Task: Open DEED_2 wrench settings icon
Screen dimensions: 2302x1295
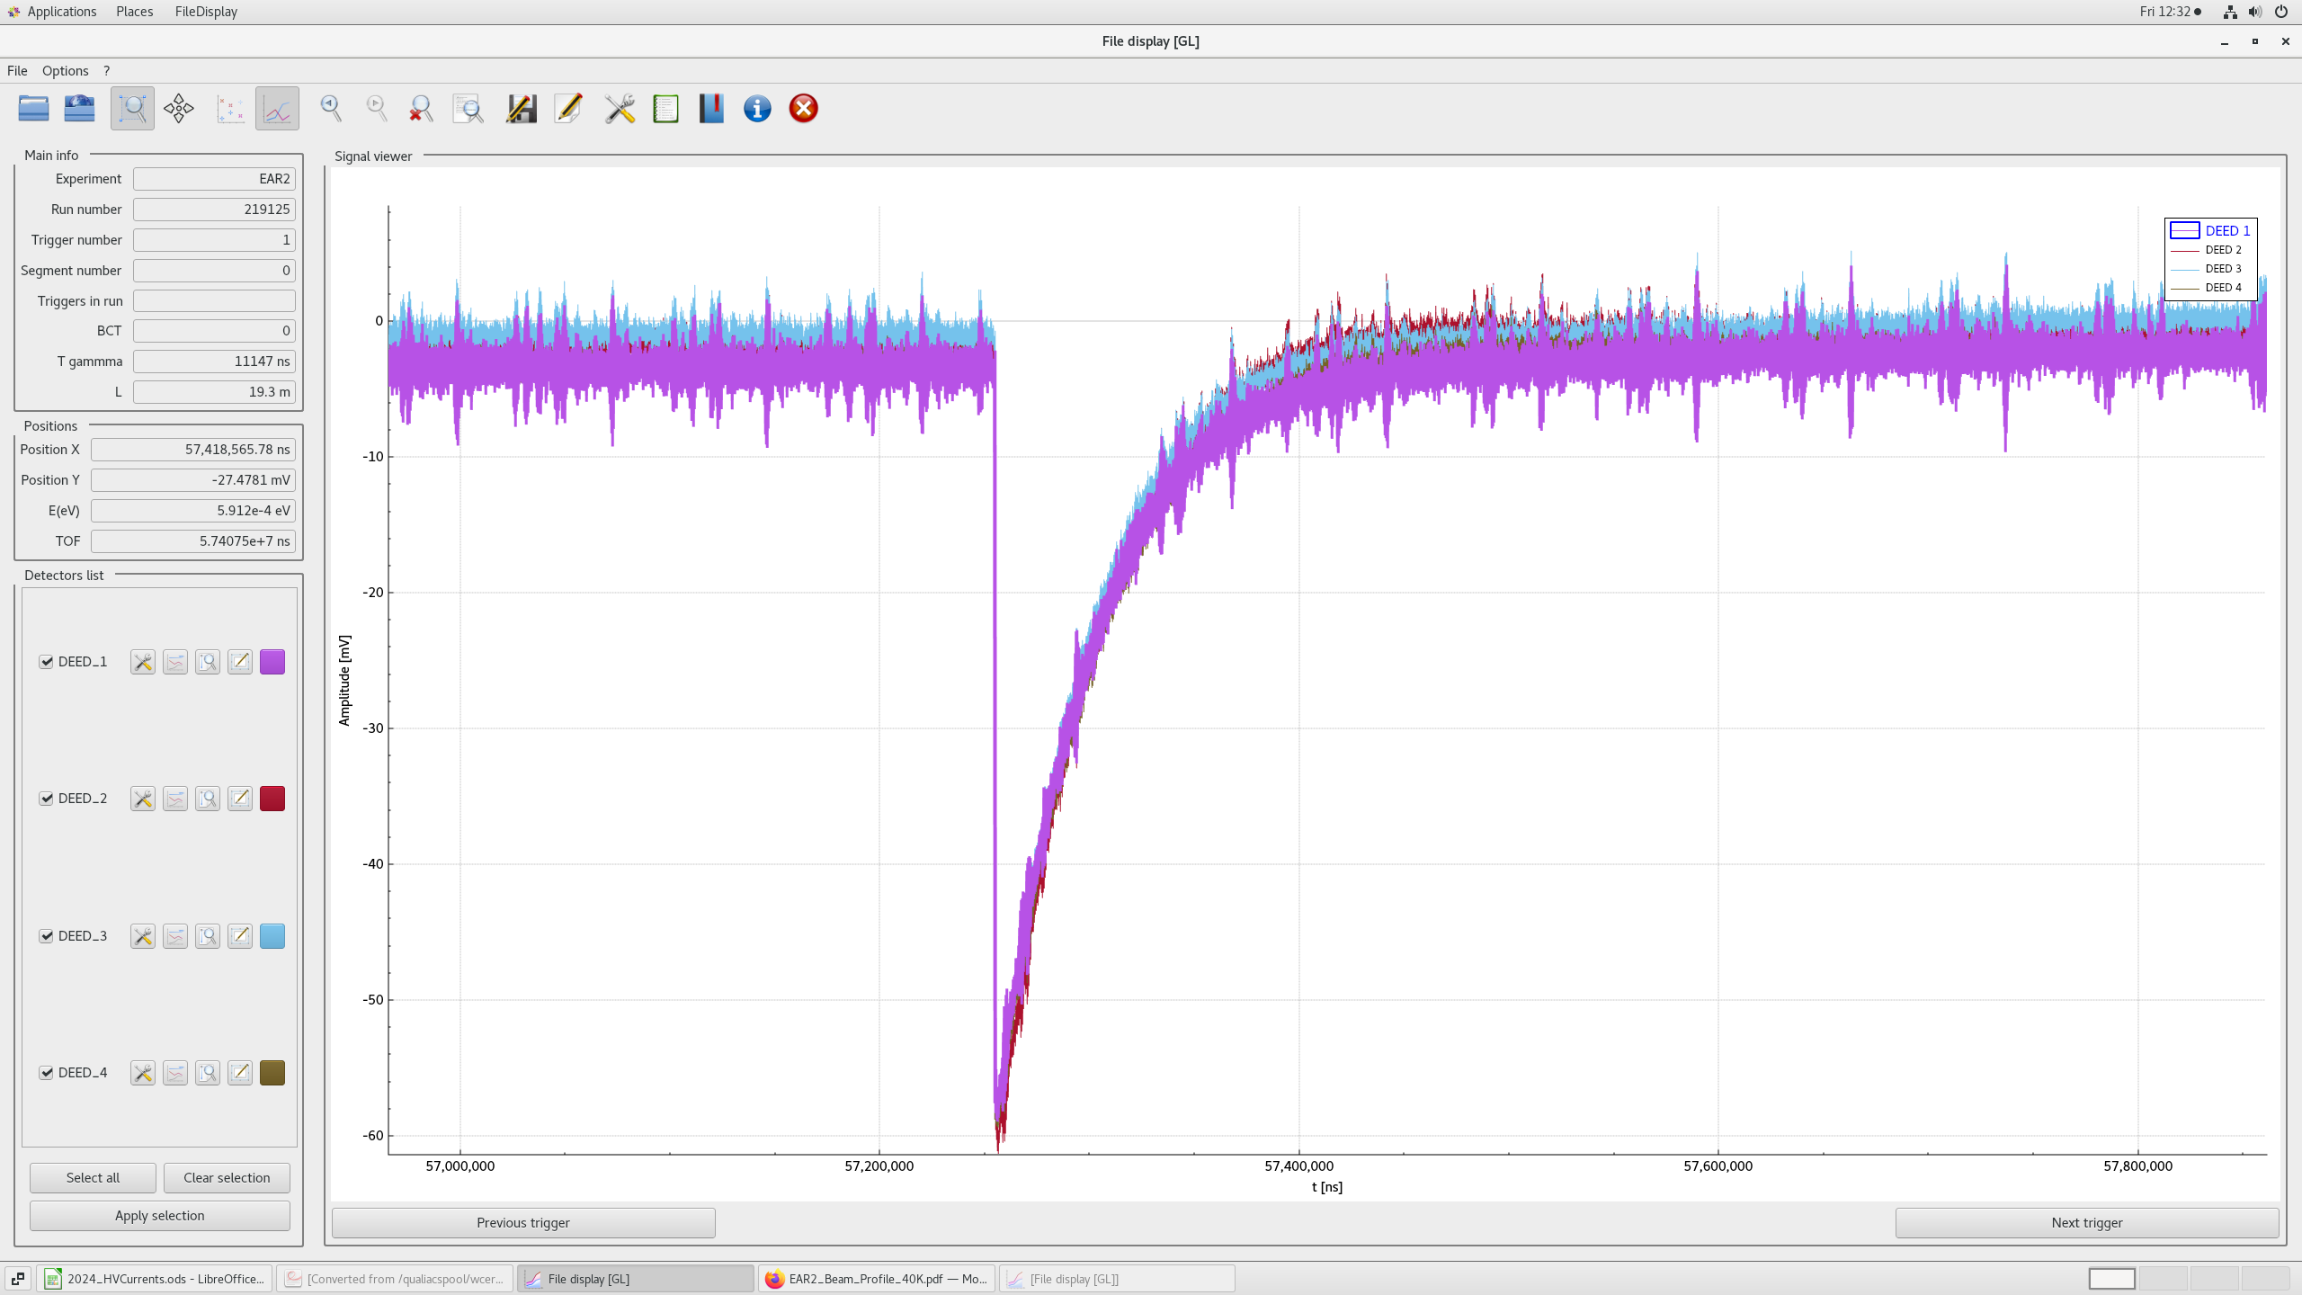Action: 142,799
